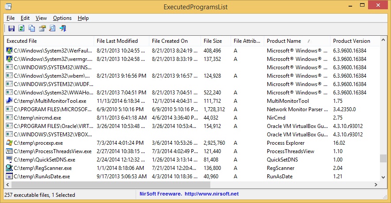
Task: Click the Exit door toolbar icon
Action: pos(63,29)
